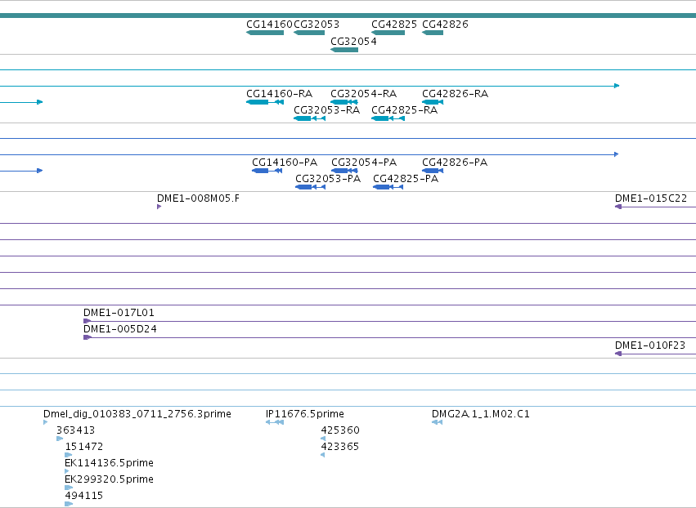Click the CG14160 gene label
696x508 pixels.
click(269, 25)
